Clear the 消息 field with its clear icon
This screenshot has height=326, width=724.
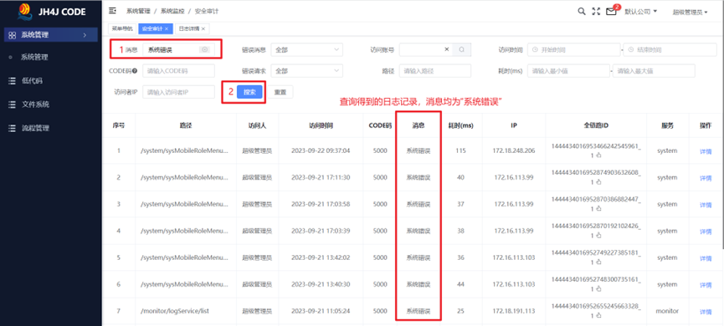tap(205, 49)
